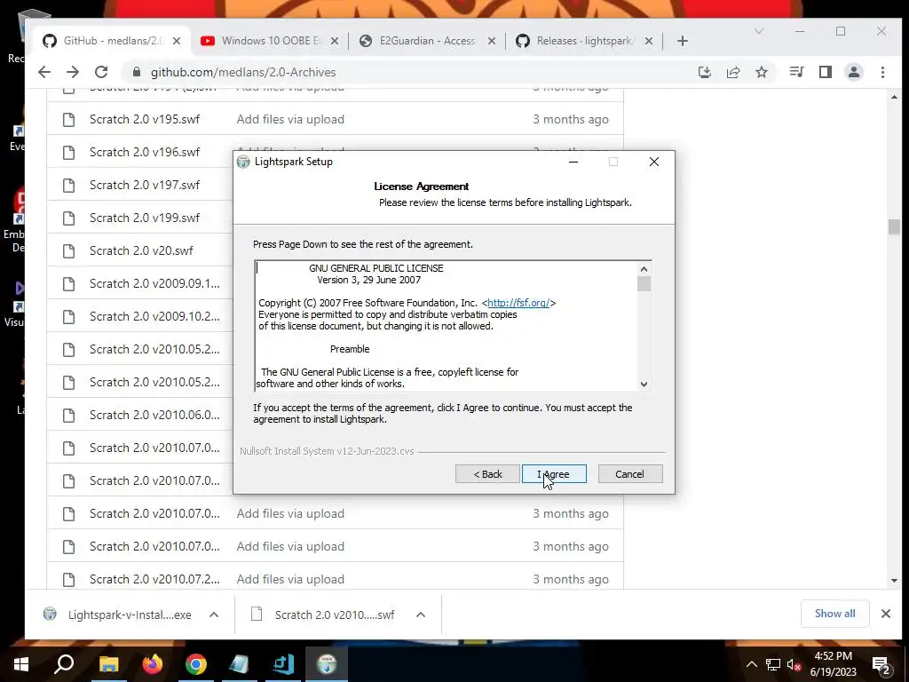This screenshot has height=682, width=909.
Task: Open the tab search dropdown chevron
Action: (x=759, y=31)
